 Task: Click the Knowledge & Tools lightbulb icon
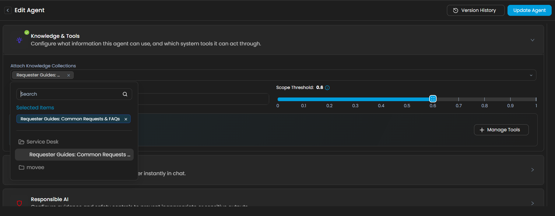[x=19, y=40]
